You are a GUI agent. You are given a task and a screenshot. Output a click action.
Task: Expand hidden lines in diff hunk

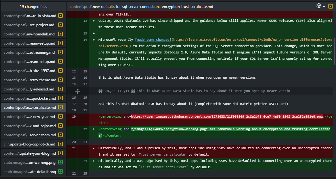click(x=78, y=91)
